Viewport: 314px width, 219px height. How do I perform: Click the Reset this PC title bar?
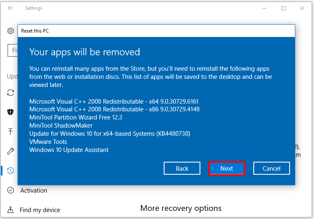tap(156, 31)
